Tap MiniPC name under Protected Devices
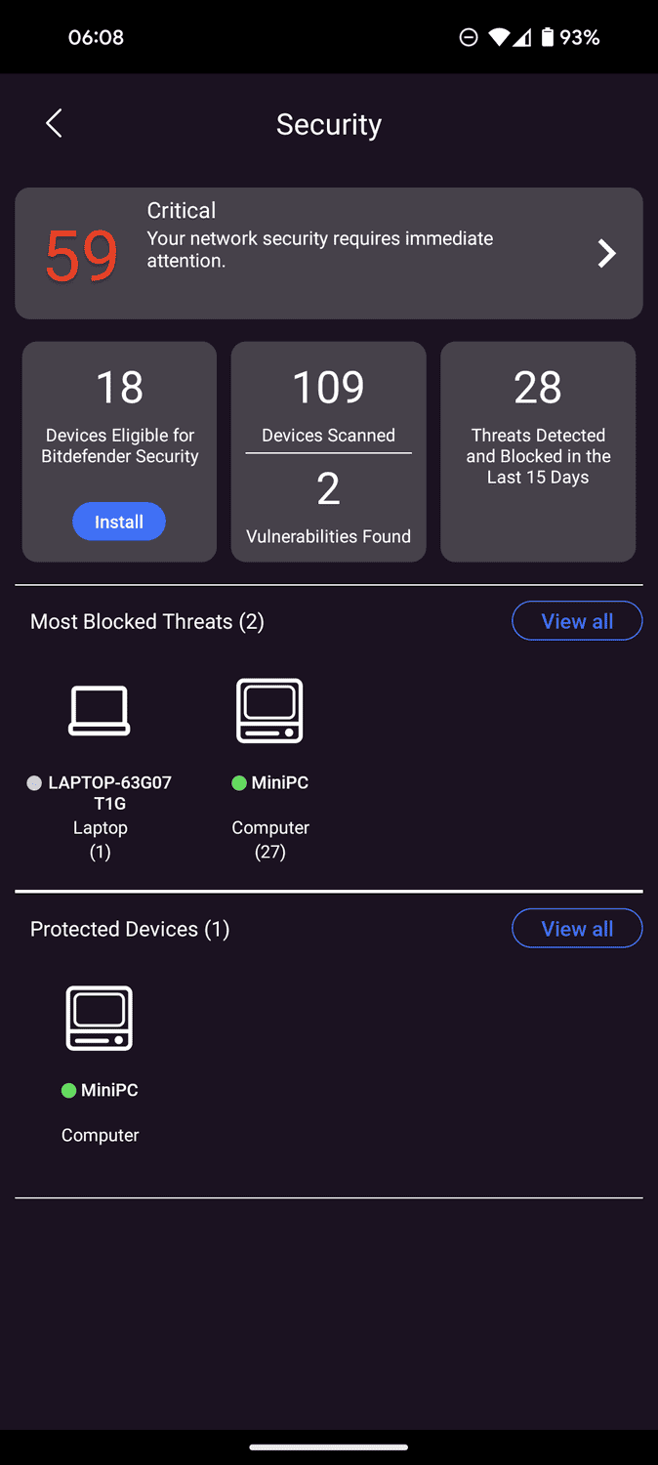 [109, 1090]
